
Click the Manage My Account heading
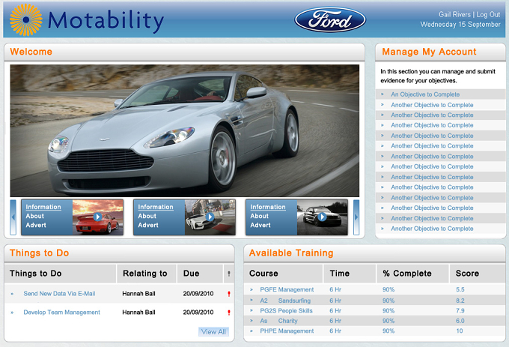[429, 52]
